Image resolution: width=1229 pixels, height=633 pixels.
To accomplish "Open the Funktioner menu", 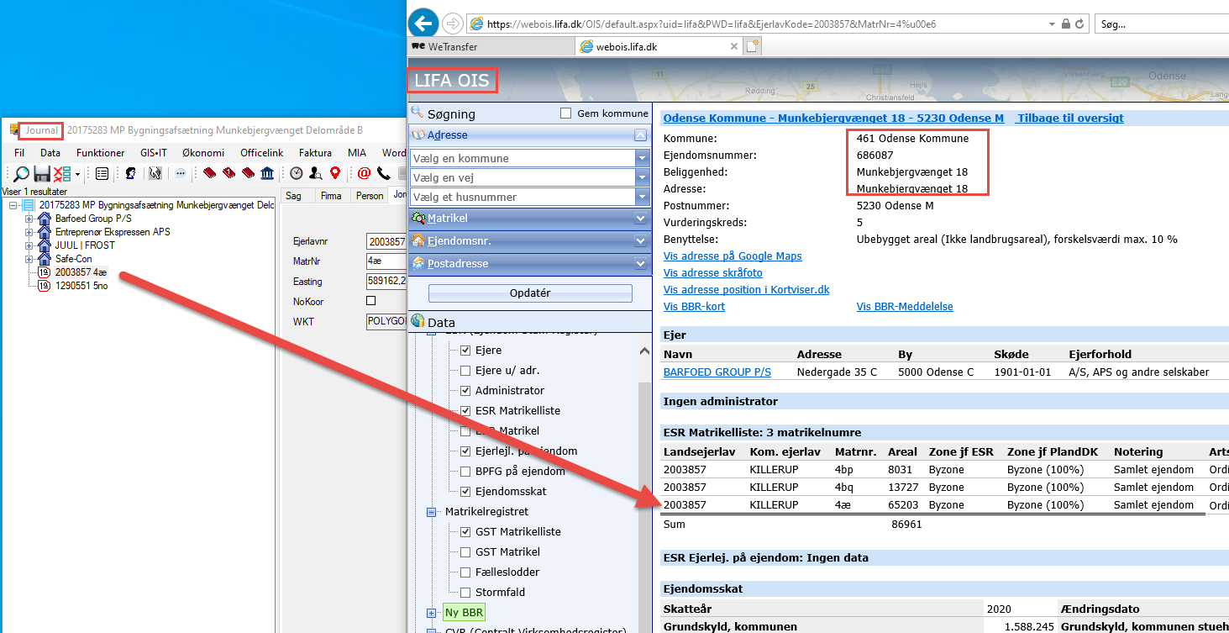I will pos(101,153).
